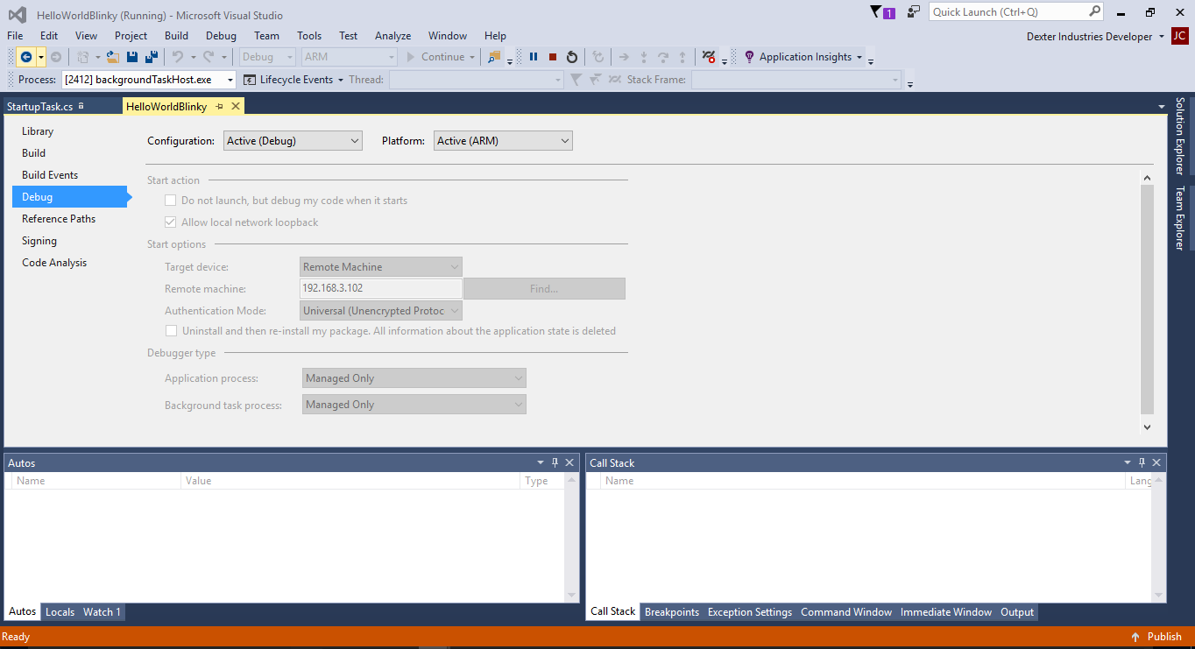
Task: Open the Immediate Window tab
Action: tap(946, 612)
